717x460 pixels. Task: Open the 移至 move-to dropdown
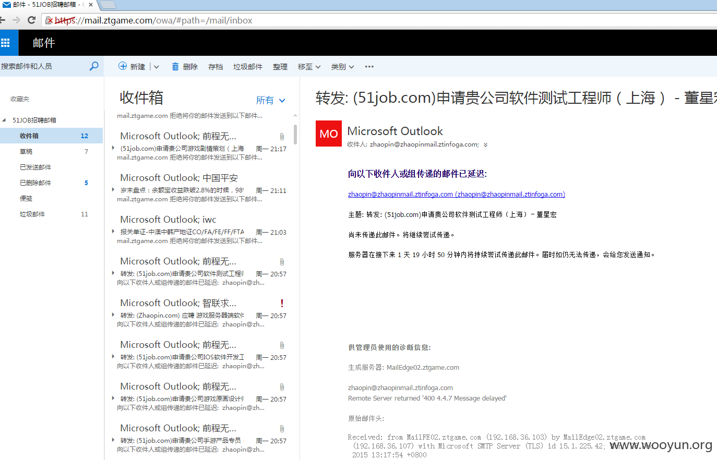click(x=309, y=67)
